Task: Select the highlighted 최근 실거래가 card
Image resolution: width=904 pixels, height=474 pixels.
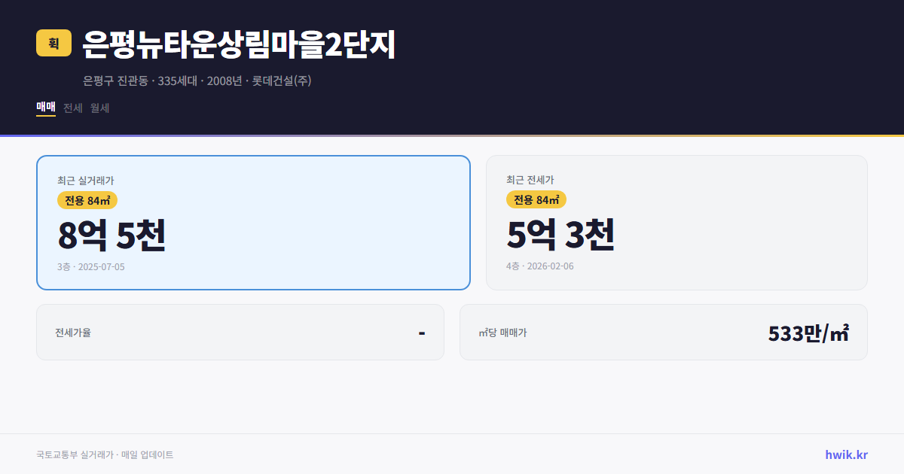Action: point(252,222)
